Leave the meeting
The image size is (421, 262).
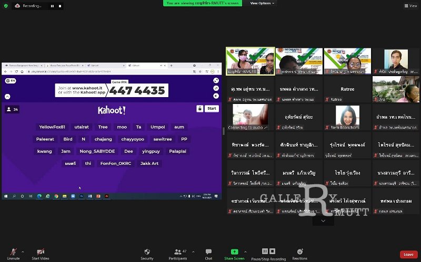tap(408, 254)
